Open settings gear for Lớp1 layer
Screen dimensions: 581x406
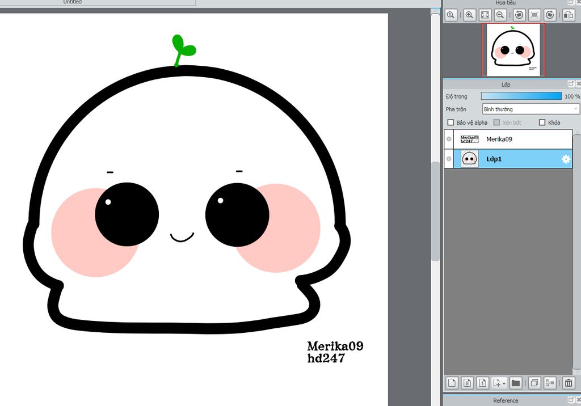[566, 159]
